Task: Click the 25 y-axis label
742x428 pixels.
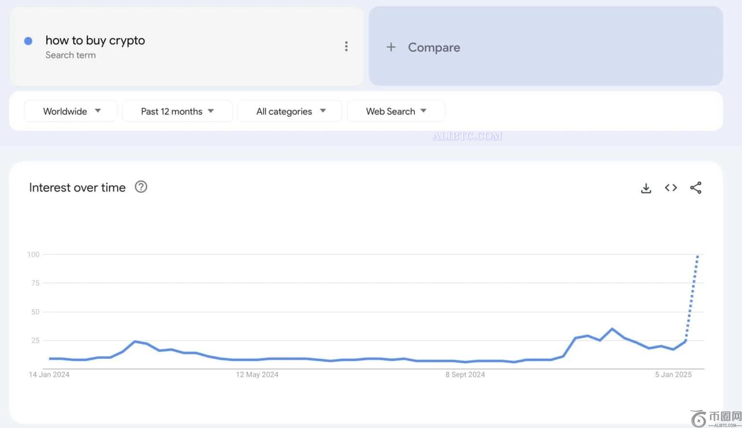Action: click(35, 341)
